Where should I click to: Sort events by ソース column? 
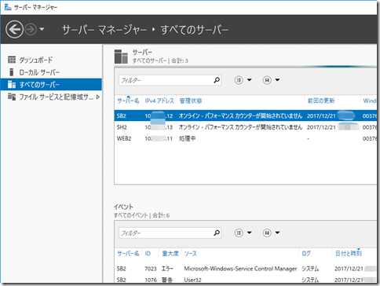[191, 254]
